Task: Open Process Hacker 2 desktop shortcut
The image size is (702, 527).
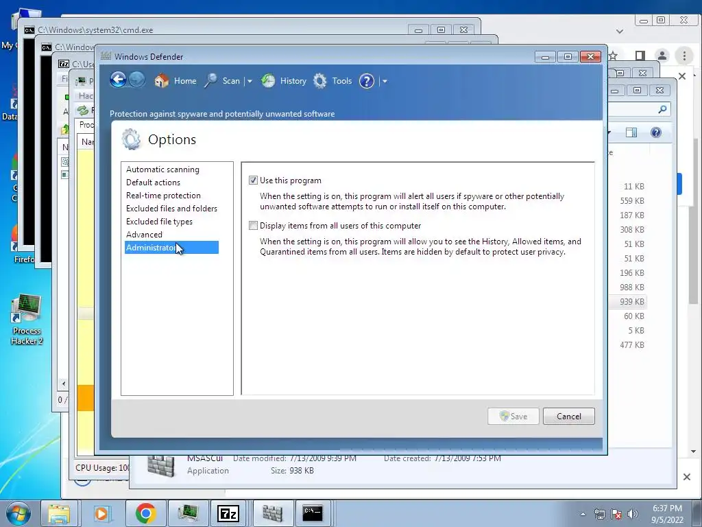Action: [27, 320]
